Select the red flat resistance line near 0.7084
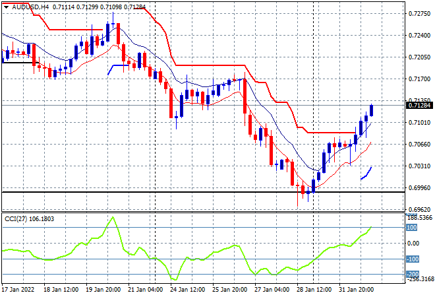 click(x=332, y=133)
